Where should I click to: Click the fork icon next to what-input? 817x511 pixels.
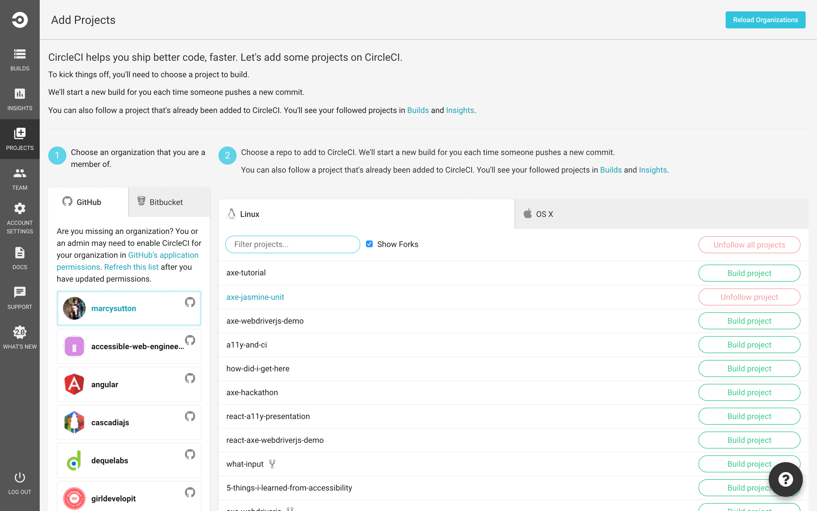click(272, 464)
